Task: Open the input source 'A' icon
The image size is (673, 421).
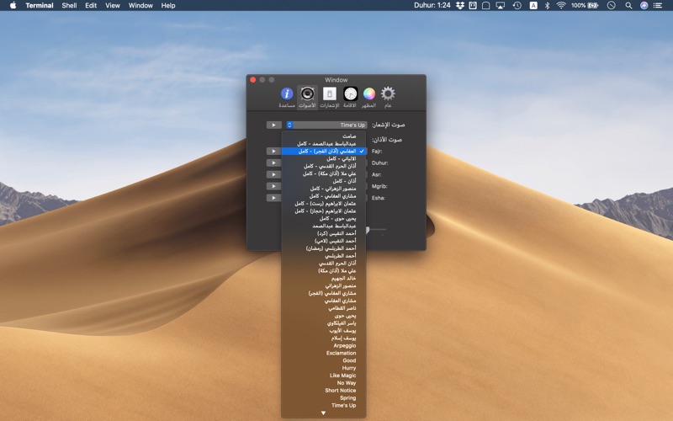Action: (533, 6)
